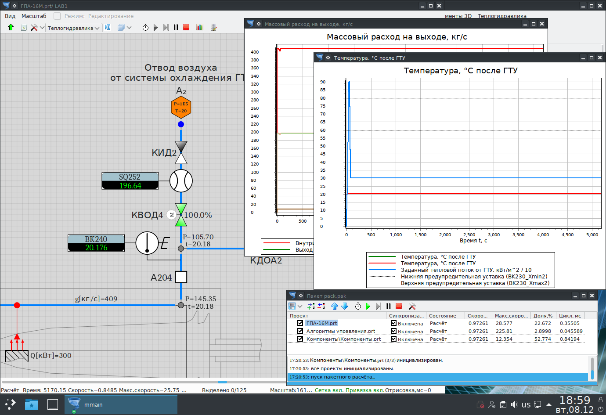Click the green up-arrow icon in main toolbar
Image resolution: width=606 pixels, height=415 pixels.
pyautogui.click(x=11, y=27)
